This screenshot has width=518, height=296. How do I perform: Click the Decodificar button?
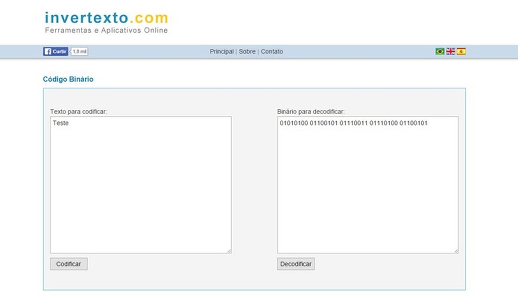[296, 264]
